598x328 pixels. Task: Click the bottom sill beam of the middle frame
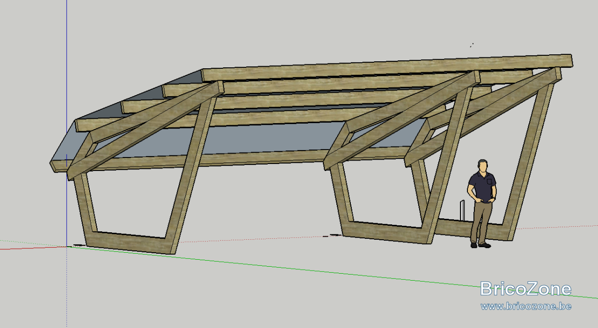click(x=386, y=233)
